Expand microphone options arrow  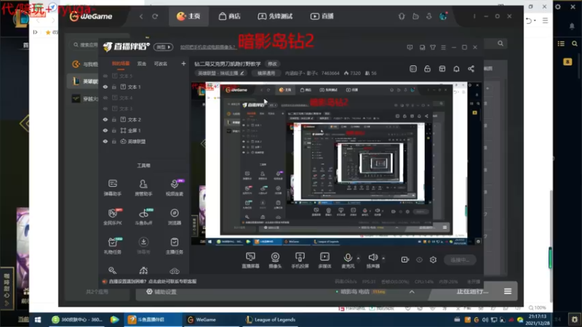point(358,258)
